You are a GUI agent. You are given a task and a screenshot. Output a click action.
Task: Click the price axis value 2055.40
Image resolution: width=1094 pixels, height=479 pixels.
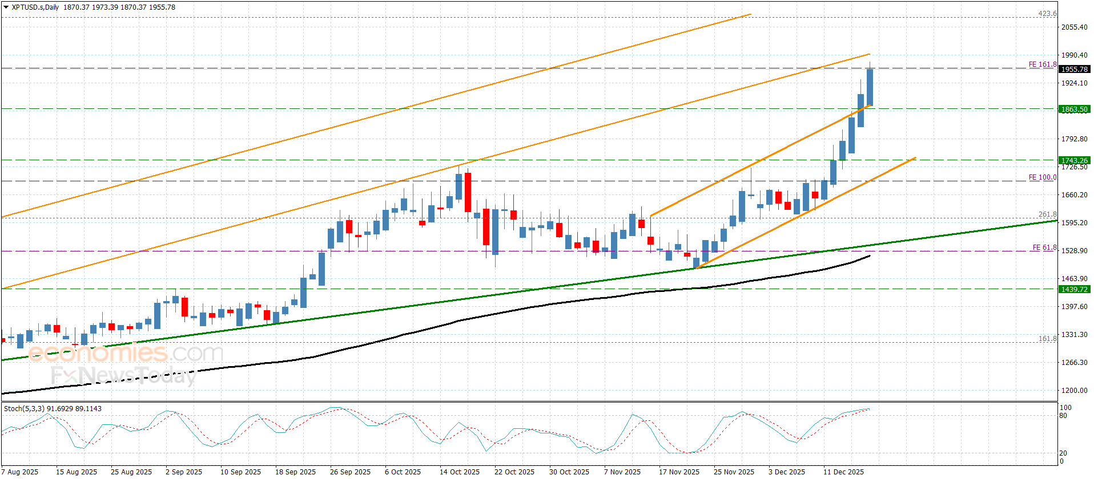click(x=1075, y=27)
